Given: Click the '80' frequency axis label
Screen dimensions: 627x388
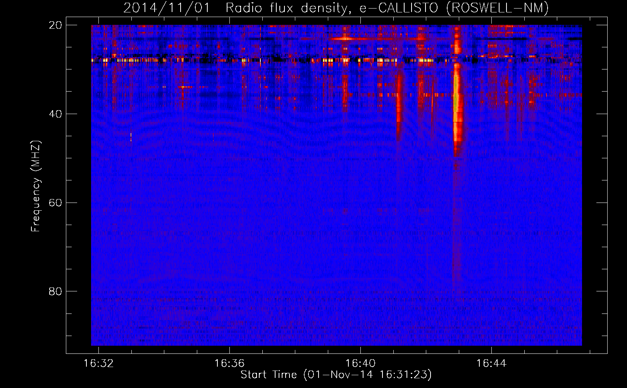Looking at the screenshot, I should (x=56, y=291).
